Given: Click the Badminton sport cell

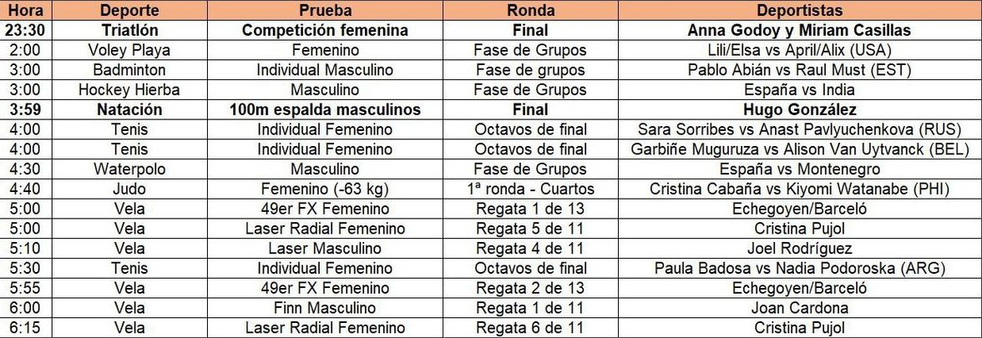Looking at the screenshot, I should [129, 70].
